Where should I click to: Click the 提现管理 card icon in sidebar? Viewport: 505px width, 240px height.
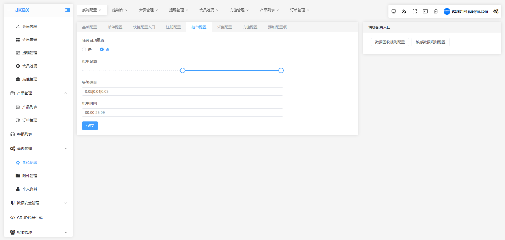click(x=18, y=53)
